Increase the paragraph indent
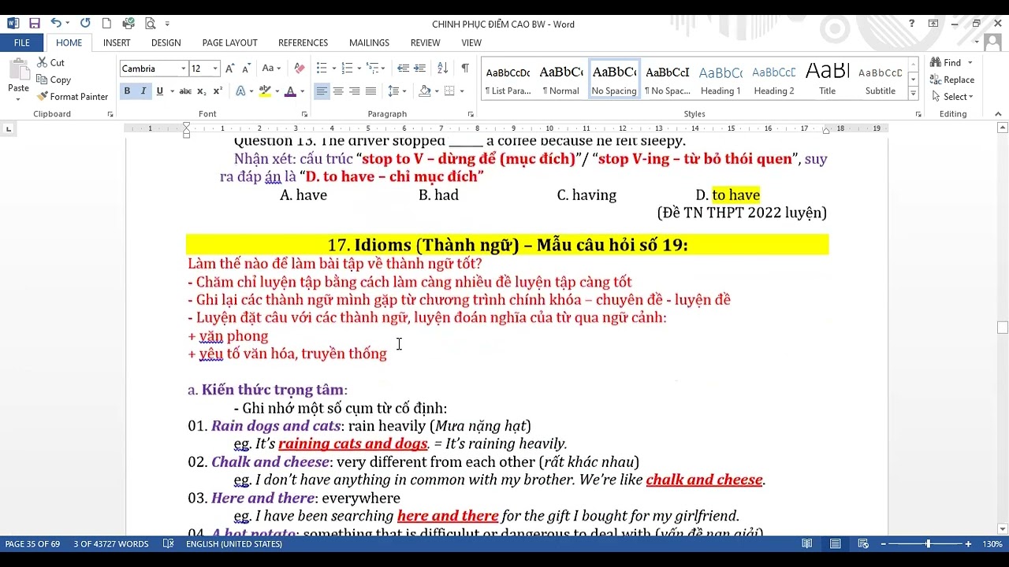Image resolution: width=1009 pixels, height=567 pixels. click(419, 69)
